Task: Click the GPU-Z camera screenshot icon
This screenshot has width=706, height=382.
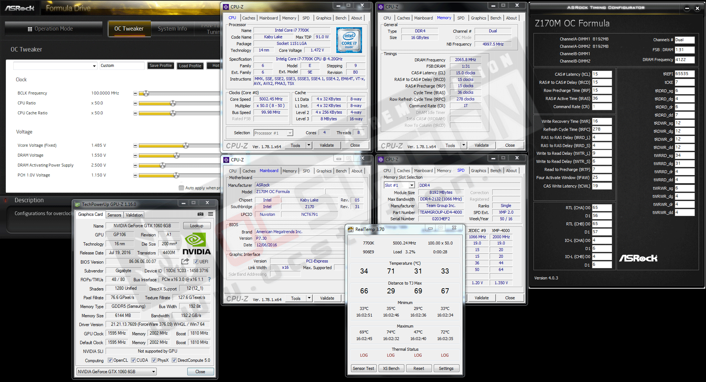Action: click(201, 214)
